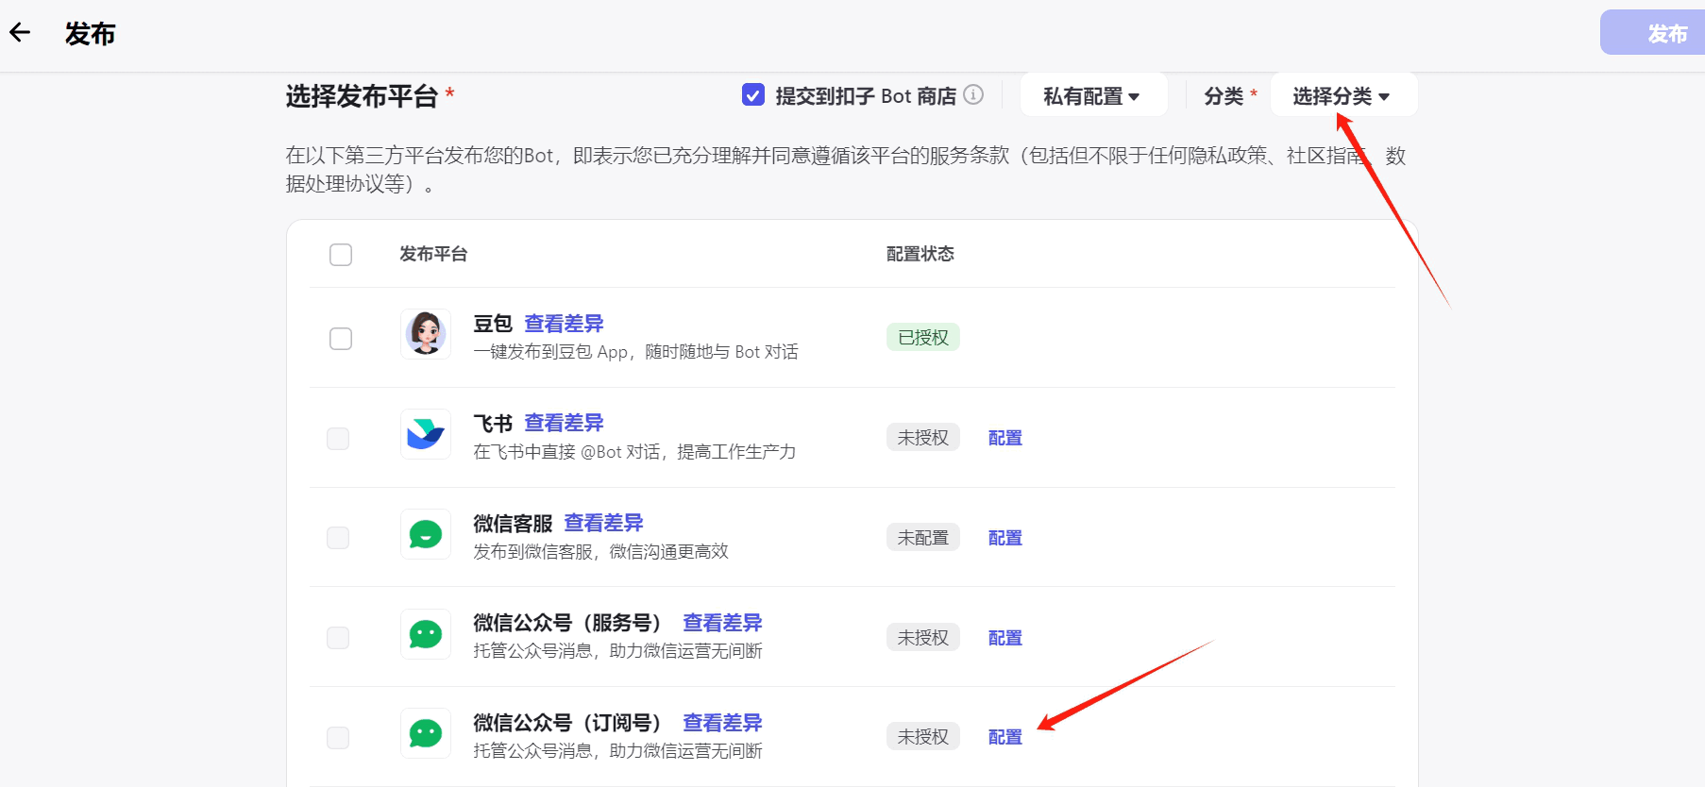Click the 飞书 platform logo

point(426,434)
